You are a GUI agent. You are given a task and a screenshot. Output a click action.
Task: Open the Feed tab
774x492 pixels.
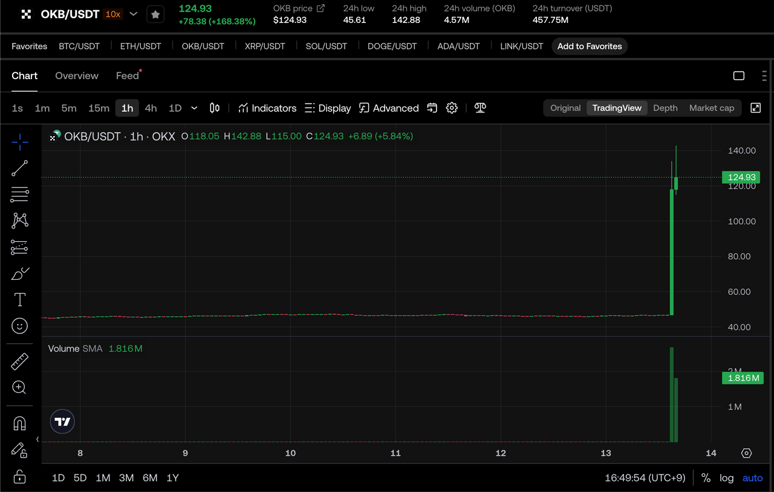point(128,76)
